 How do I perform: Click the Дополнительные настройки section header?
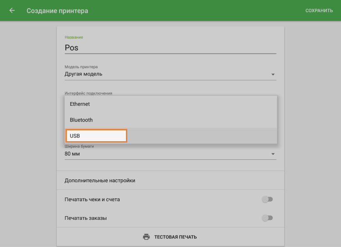click(x=100, y=180)
